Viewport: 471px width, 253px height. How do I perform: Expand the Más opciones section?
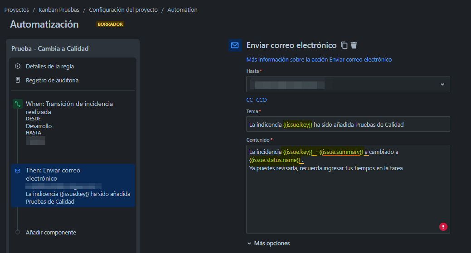pos(268,243)
